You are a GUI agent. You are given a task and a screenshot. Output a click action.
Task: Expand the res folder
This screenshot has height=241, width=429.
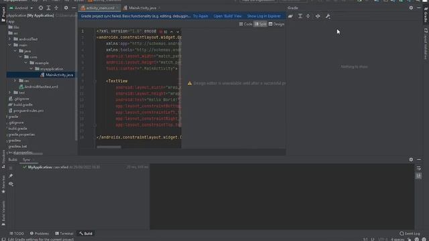(x=15, y=81)
